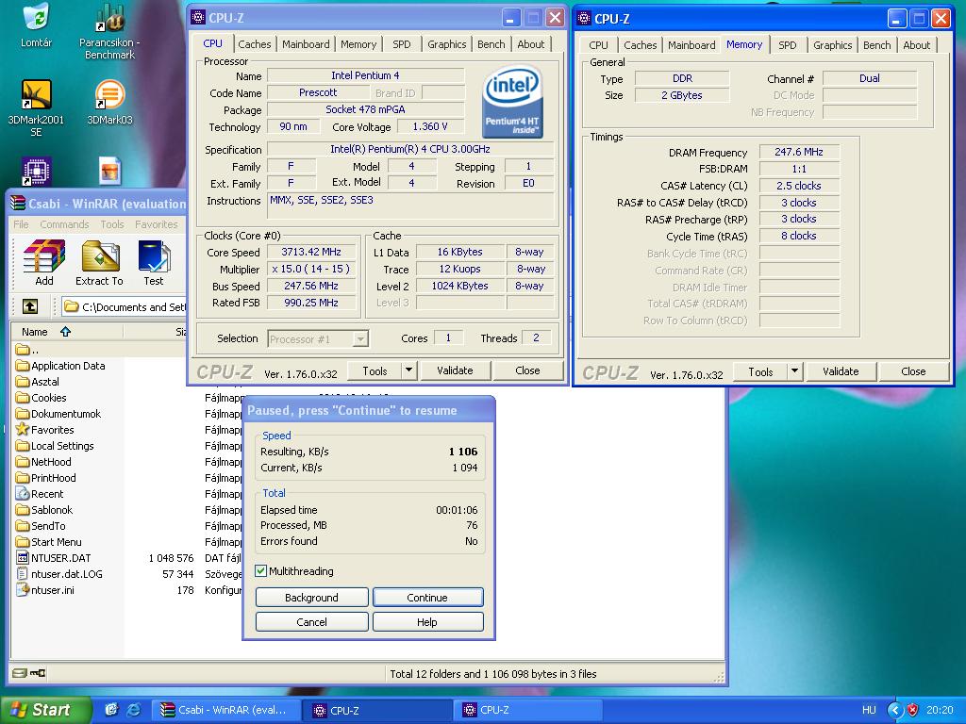Open Tools dropdown arrow in CPU window

point(408,370)
